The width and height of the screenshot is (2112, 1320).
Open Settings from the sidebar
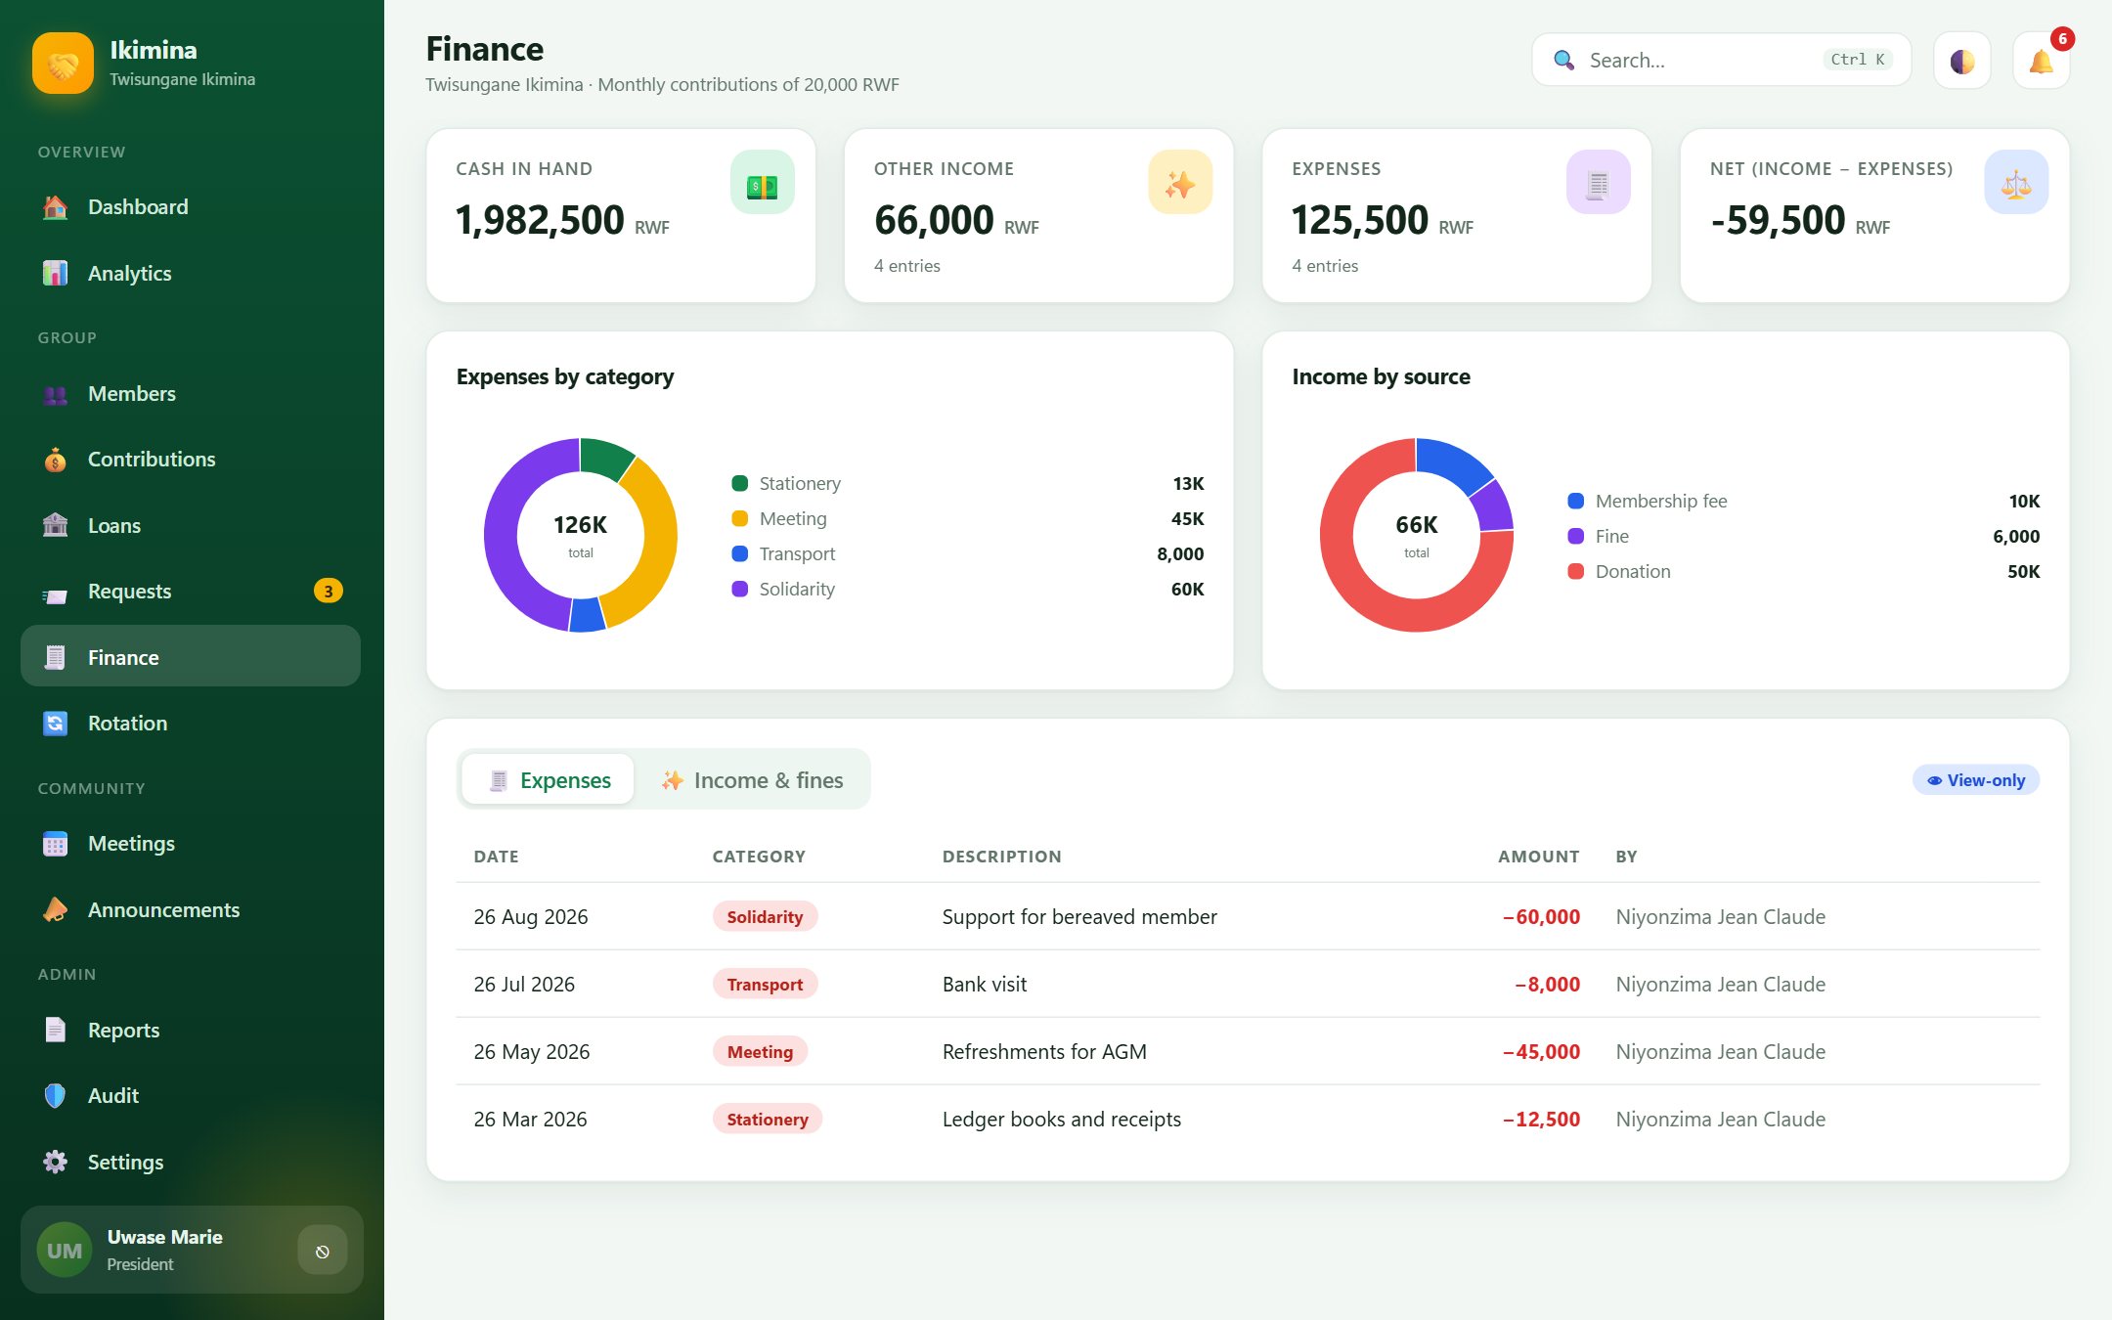click(191, 1162)
